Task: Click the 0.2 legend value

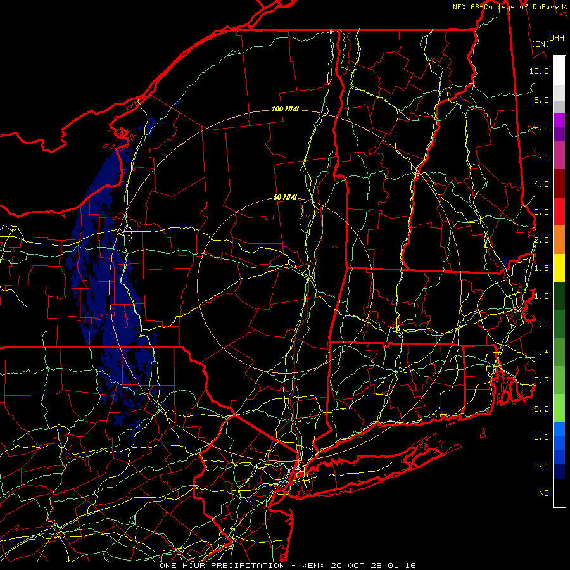Action: point(541,409)
